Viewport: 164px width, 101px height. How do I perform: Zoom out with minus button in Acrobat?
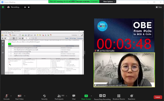(20, 38)
